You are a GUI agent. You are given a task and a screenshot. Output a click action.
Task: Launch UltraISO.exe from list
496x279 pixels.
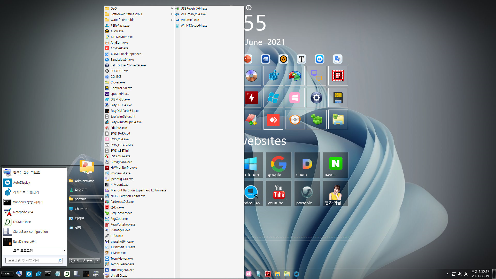139,276
